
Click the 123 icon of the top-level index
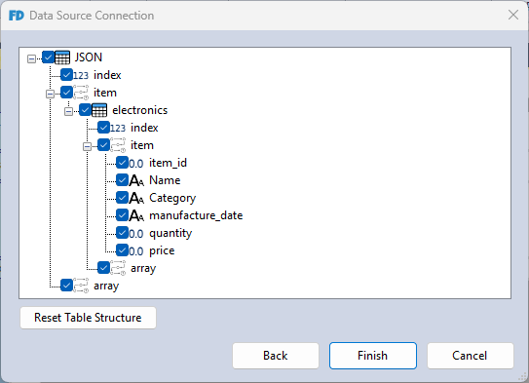pos(81,75)
